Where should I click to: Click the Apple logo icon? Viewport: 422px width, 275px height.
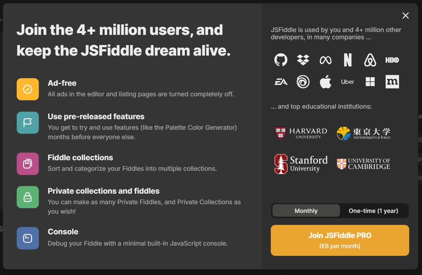click(326, 82)
